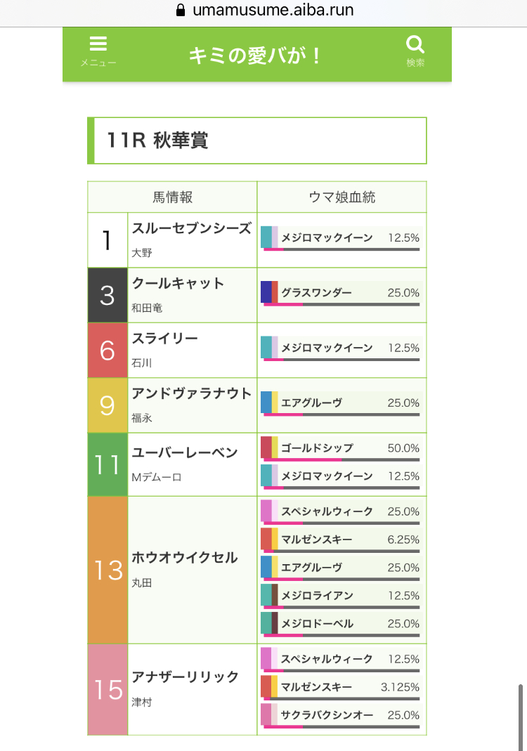Image resolution: width=527 pixels, height=751 pixels.
Task: Click horse number 1 badge
Action: [x=108, y=240]
